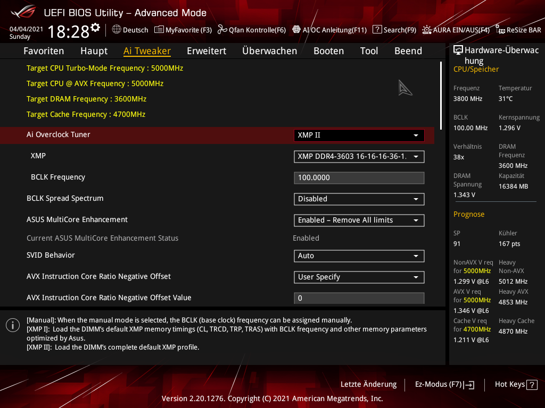Click Letzte Änderung button

pos(368,385)
